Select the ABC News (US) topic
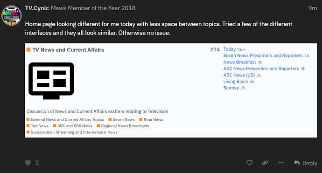The width and height of the screenshot is (322, 173). (239, 75)
